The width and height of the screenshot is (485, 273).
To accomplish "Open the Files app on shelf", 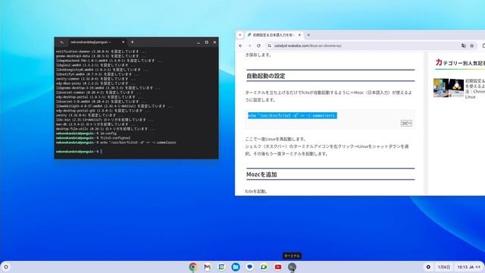I will point(236,267).
